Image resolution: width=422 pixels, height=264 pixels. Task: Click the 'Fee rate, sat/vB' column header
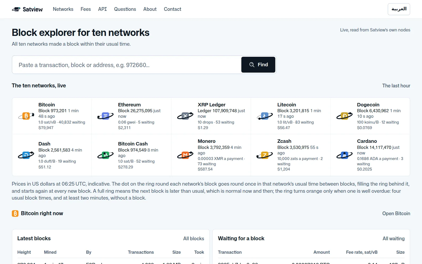362,252
